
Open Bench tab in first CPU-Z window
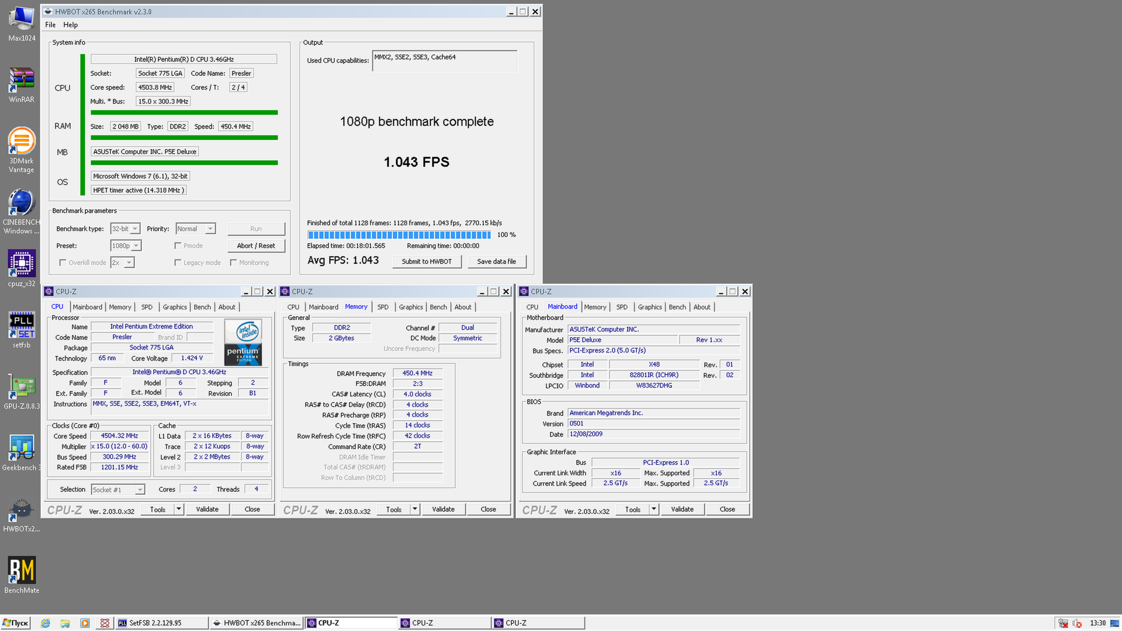pos(202,307)
